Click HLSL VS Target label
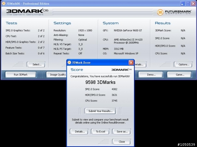The height and width of the screenshot is (147, 197). (x=62, y=44)
